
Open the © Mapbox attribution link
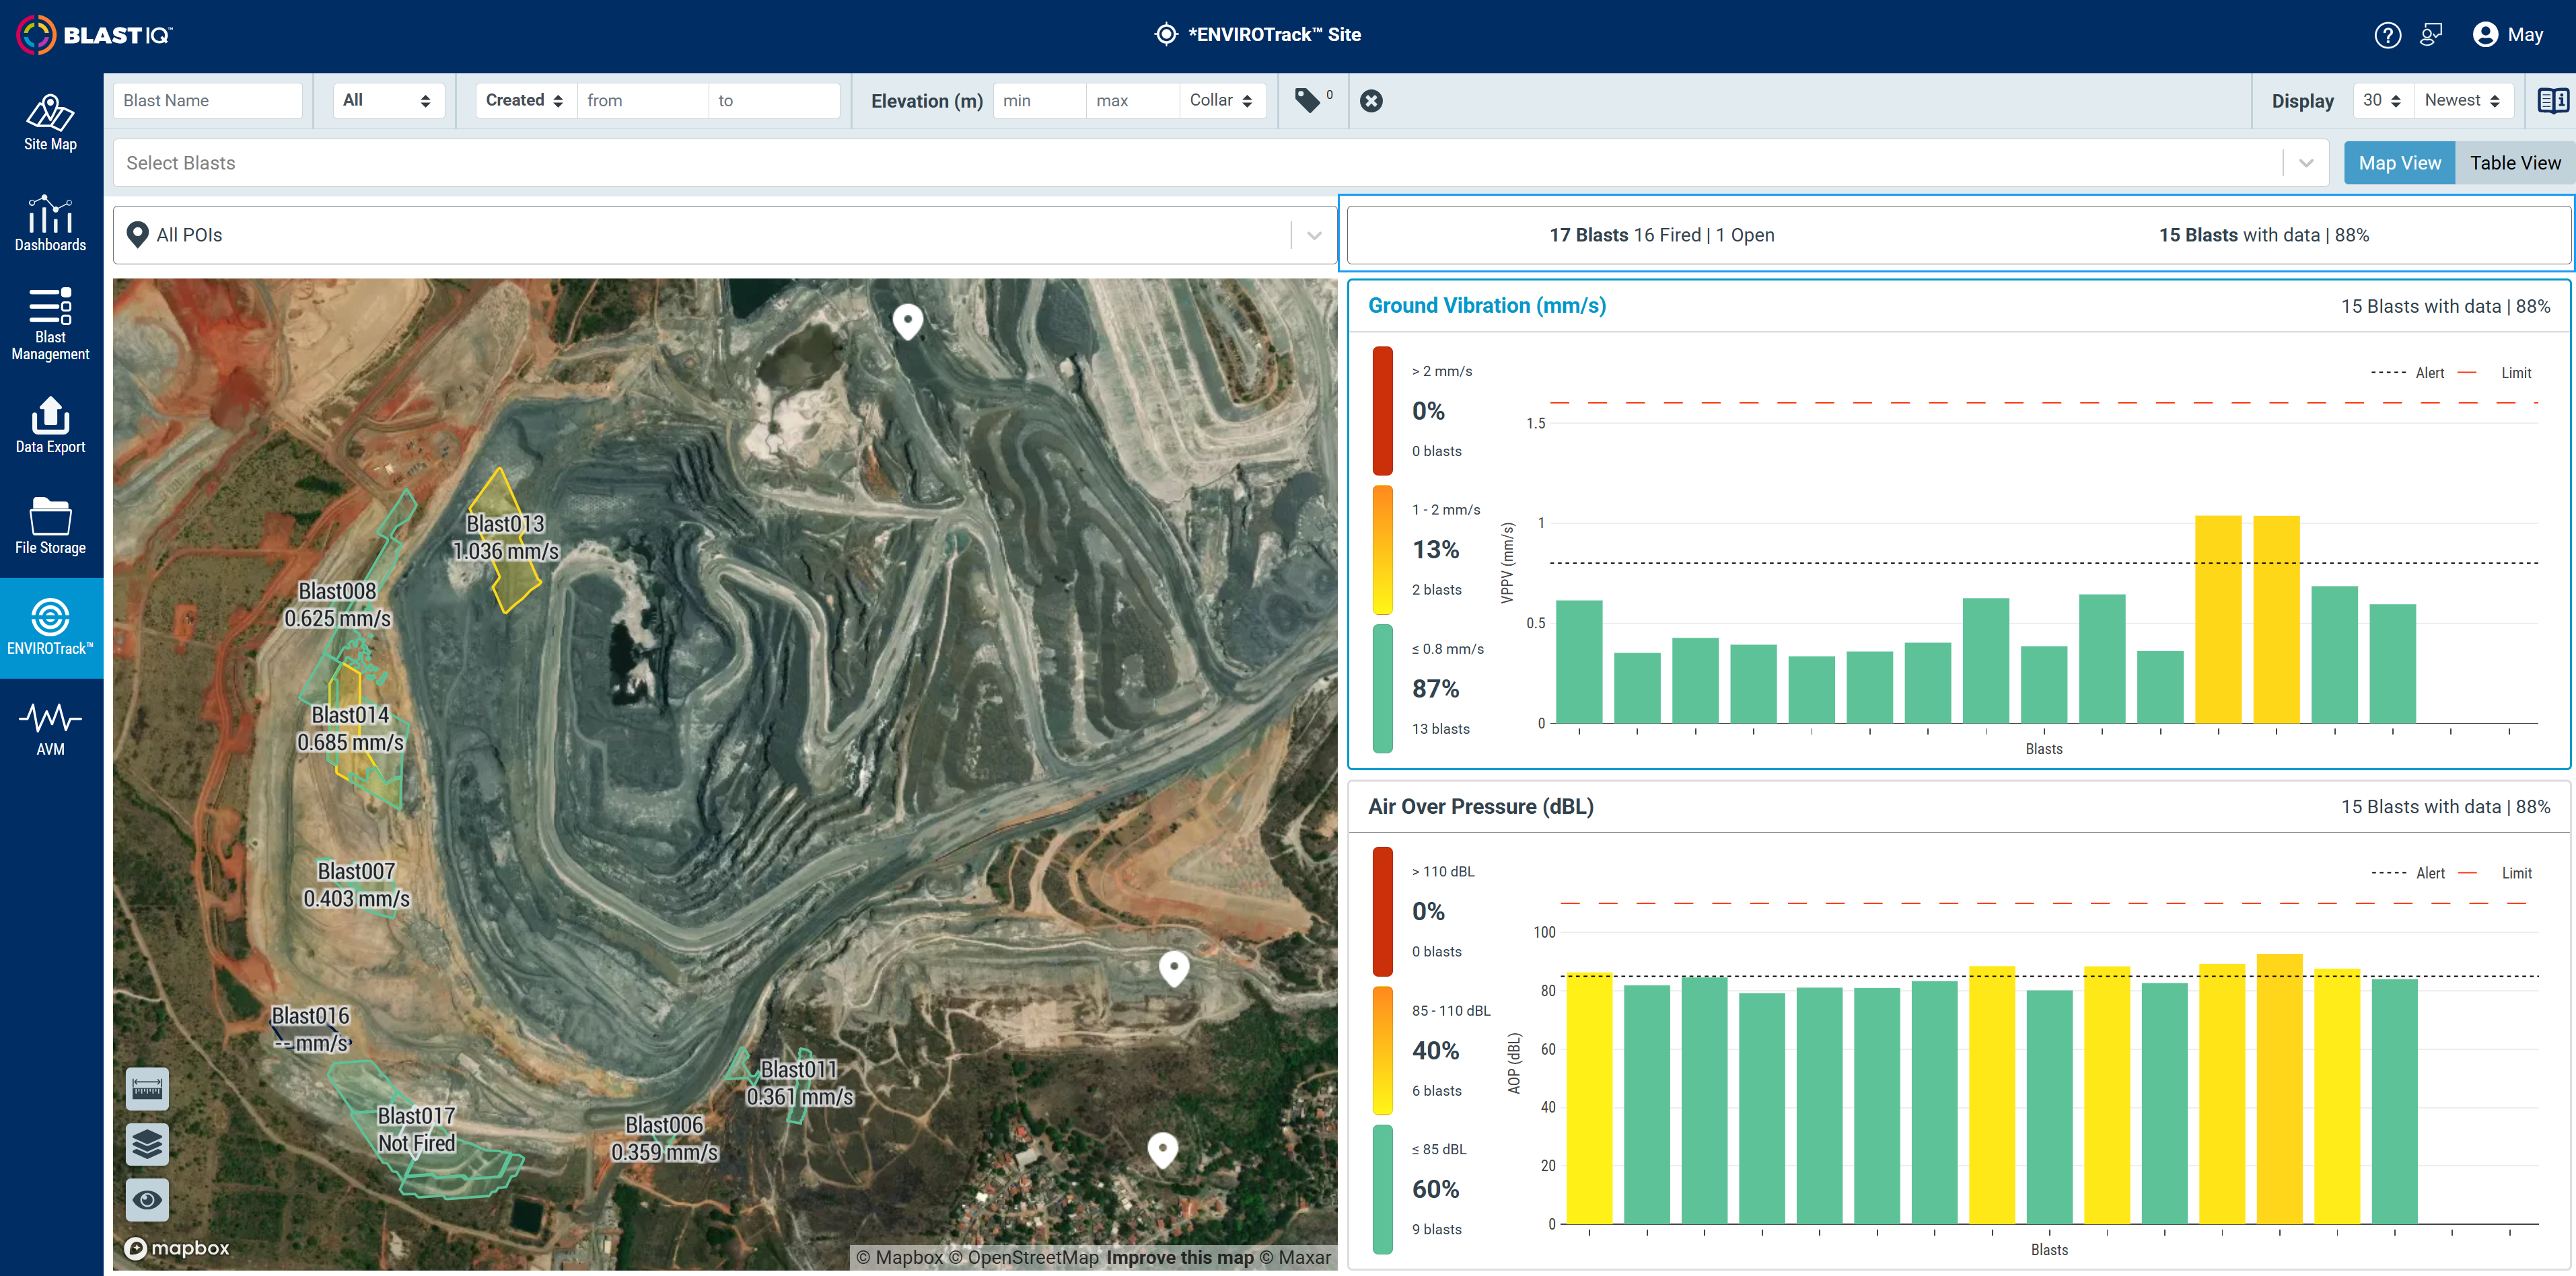point(899,1257)
